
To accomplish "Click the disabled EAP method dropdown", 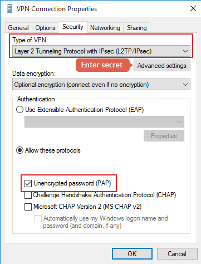I will (104, 121).
